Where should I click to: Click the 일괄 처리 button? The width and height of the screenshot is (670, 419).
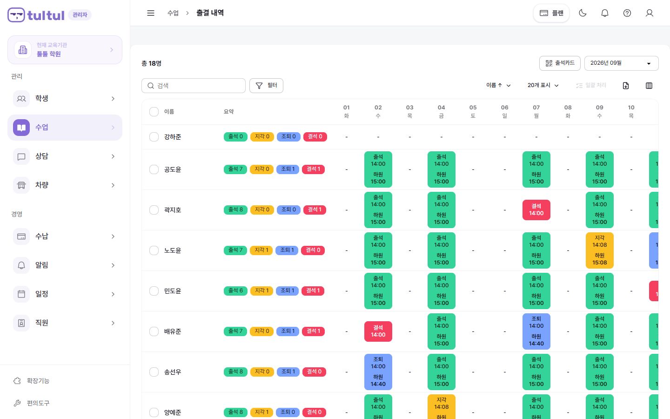click(x=591, y=86)
